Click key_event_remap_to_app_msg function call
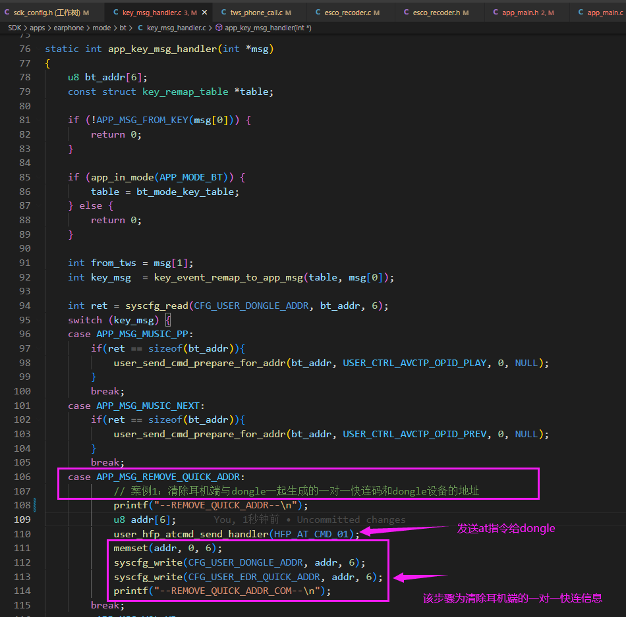626x617 pixels. tap(229, 278)
